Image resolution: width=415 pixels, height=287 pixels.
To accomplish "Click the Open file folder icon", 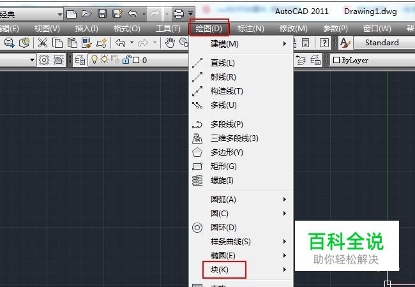I will point(87,13).
